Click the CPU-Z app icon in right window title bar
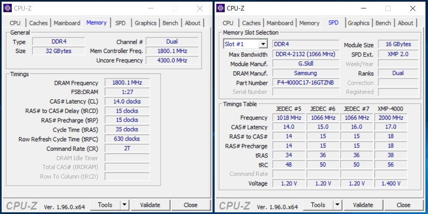Viewport: 428px width, 214px height. (x=221, y=8)
